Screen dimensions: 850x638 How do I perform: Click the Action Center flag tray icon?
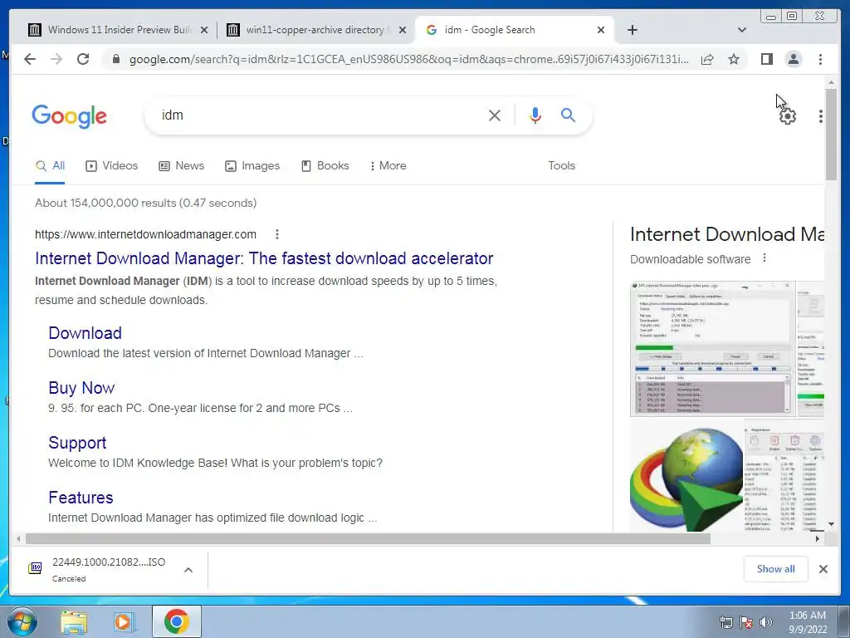tap(746, 622)
